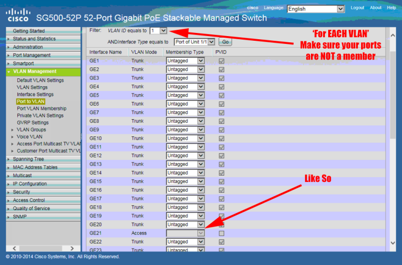Open Membership Type dropdown for GE18
The image size is (402, 265).
click(185, 207)
